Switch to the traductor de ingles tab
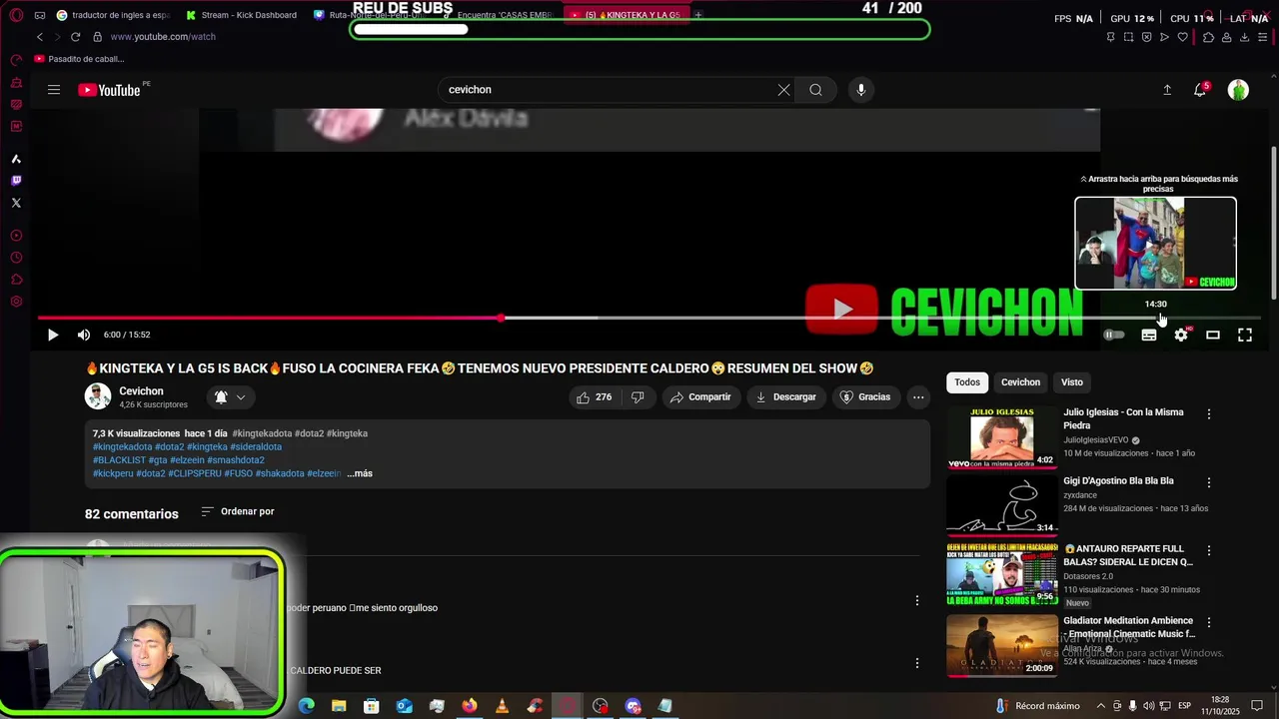The width and height of the screenshot is (1279, 719). click(x=114, y=15)
